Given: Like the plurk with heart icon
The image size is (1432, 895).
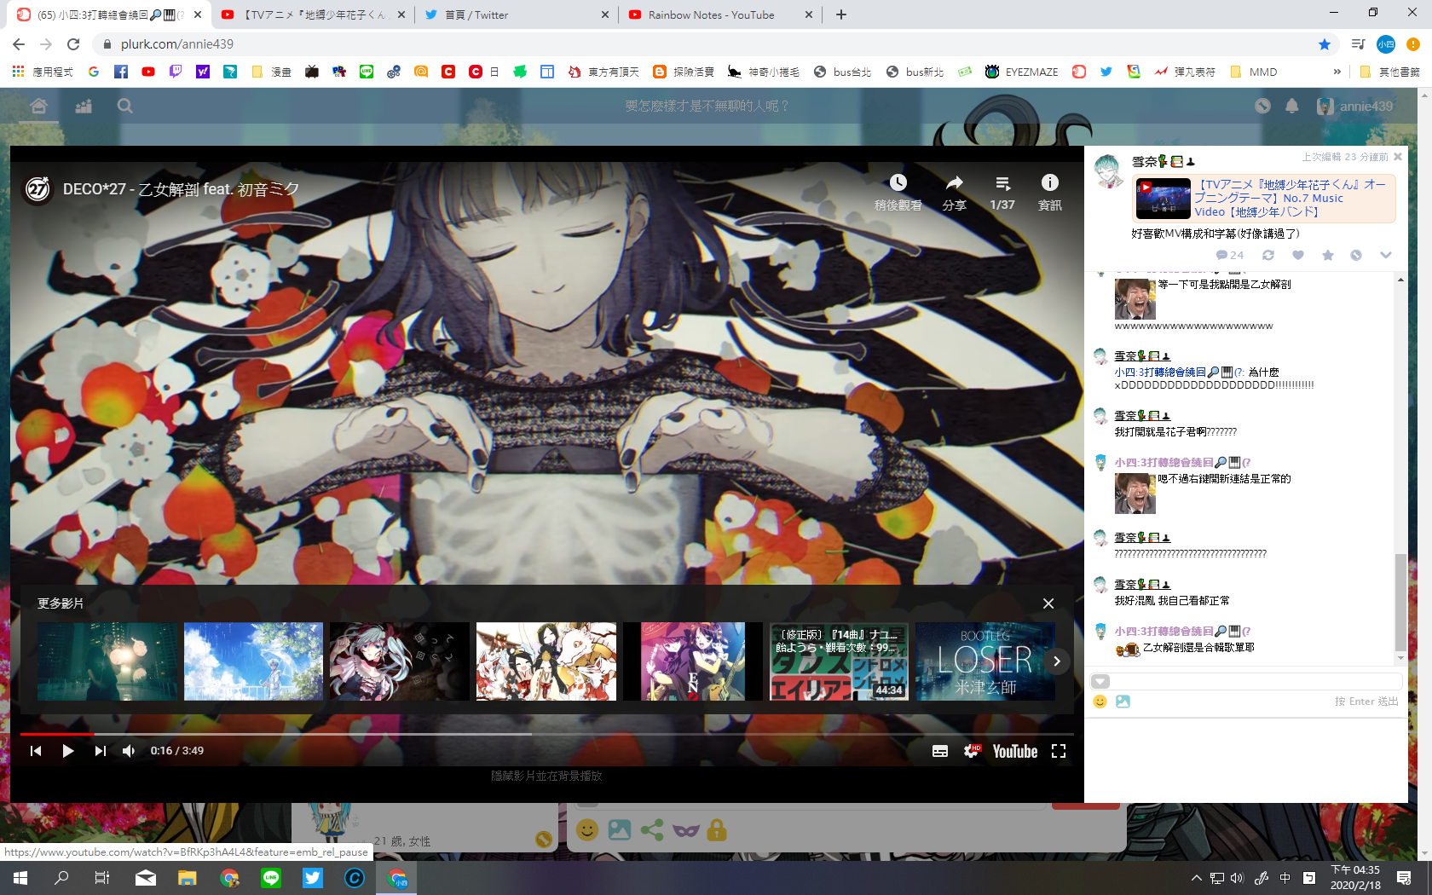Looking at the screenshot, I should [x=1298, y=255].
